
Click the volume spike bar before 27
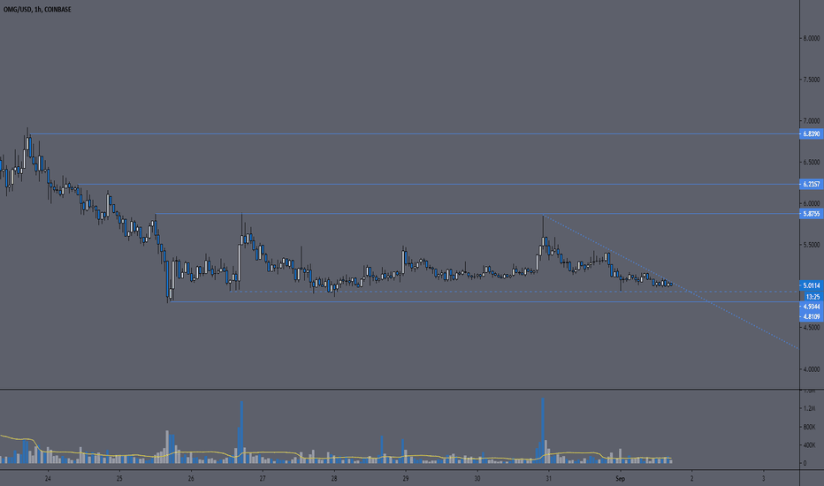(241, 432)
